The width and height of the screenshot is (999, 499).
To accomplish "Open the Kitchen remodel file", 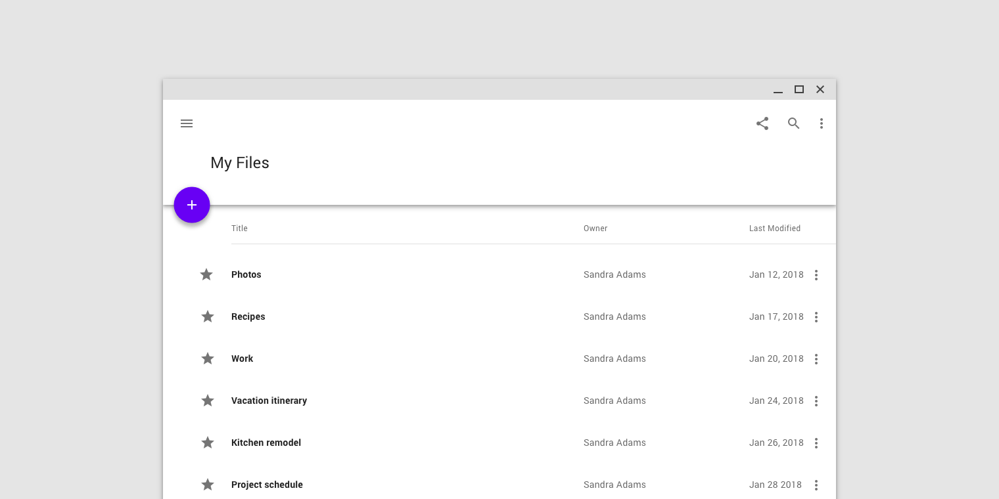I will (266, 443).
